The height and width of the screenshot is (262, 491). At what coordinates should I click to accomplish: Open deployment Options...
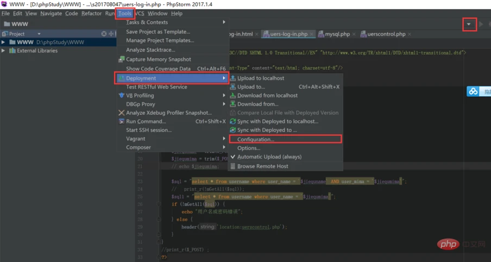click(285, 148)
